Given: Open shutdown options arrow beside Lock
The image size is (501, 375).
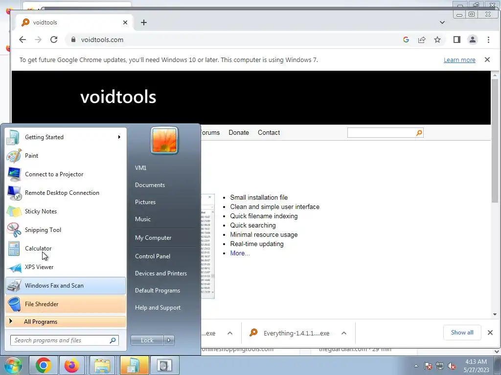Looking at the screenshot, I should (169, 340).
